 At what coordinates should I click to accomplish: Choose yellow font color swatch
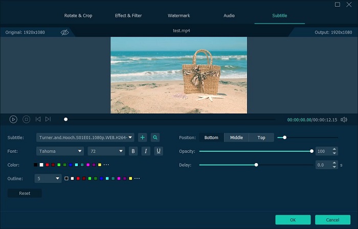[100, 165]
